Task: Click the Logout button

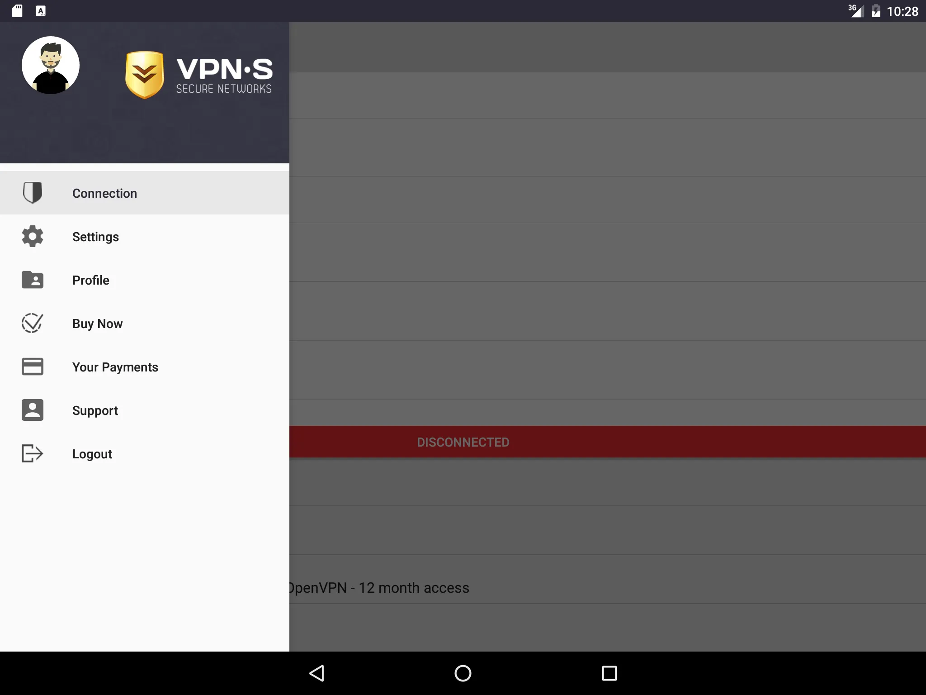Action: [x=92, y=453]
